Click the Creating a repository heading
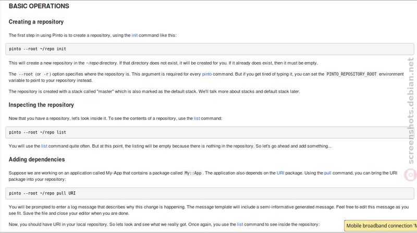This screenshot has height=233, width=417. coord(36,22)
